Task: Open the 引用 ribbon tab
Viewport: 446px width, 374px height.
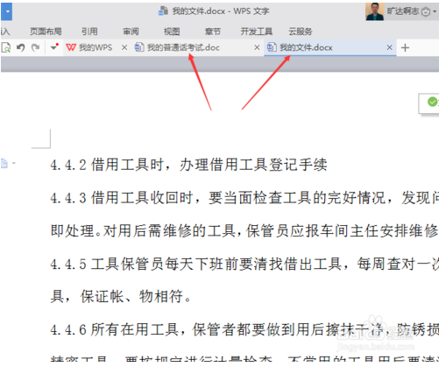Action: (89, 32)
